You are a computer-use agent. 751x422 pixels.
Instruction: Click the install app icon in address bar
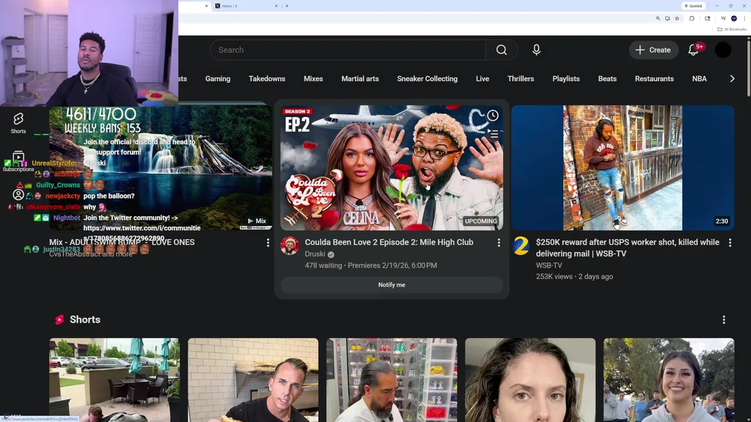(x=667, y=19)
